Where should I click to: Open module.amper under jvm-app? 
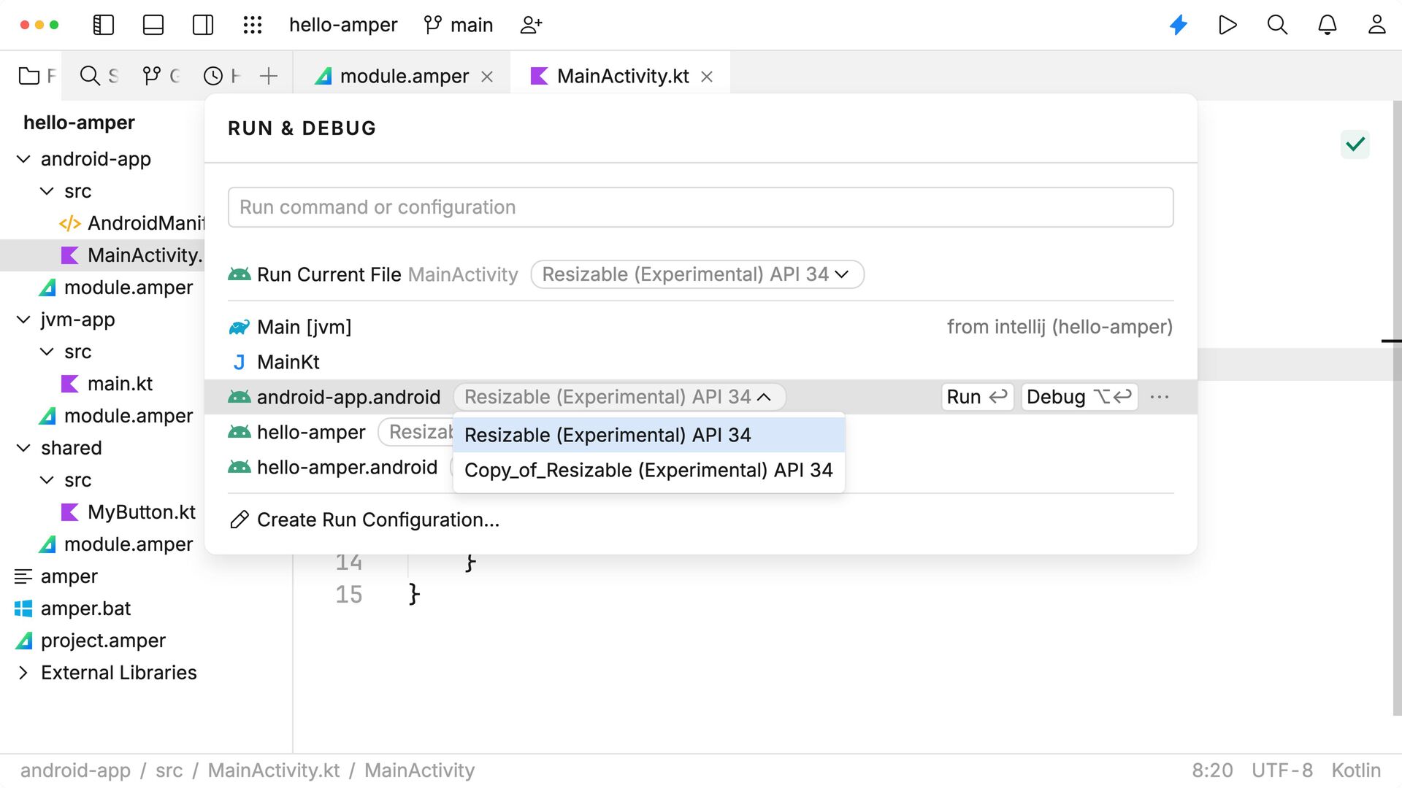116,416
